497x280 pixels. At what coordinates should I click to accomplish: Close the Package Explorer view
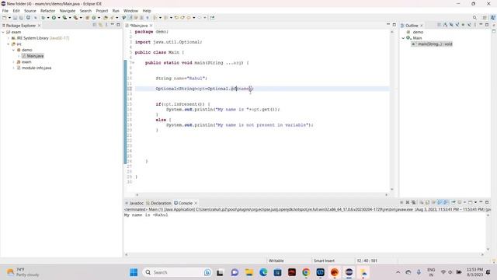click(x=39, y=26)
